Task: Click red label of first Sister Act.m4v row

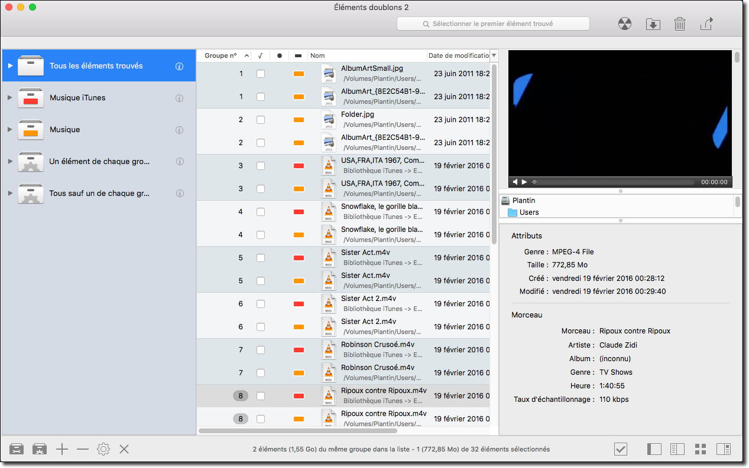Action: [x=299, y=258]
